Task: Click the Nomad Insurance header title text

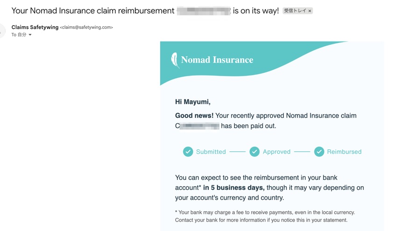Action: pos(217,60)
